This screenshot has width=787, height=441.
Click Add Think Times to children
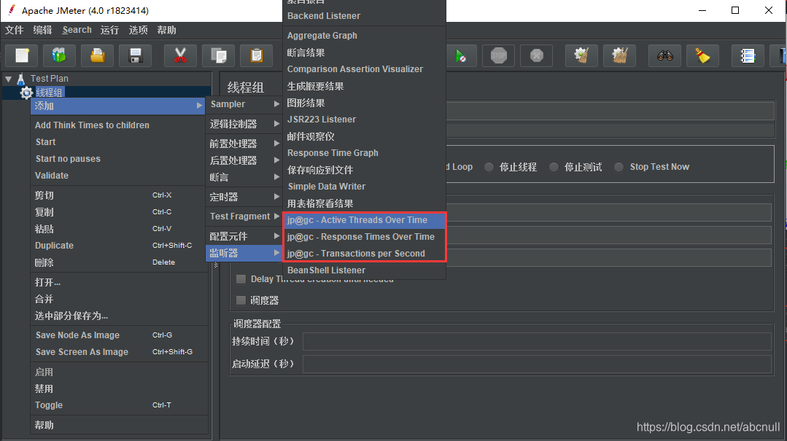click(x=120, y=125)
